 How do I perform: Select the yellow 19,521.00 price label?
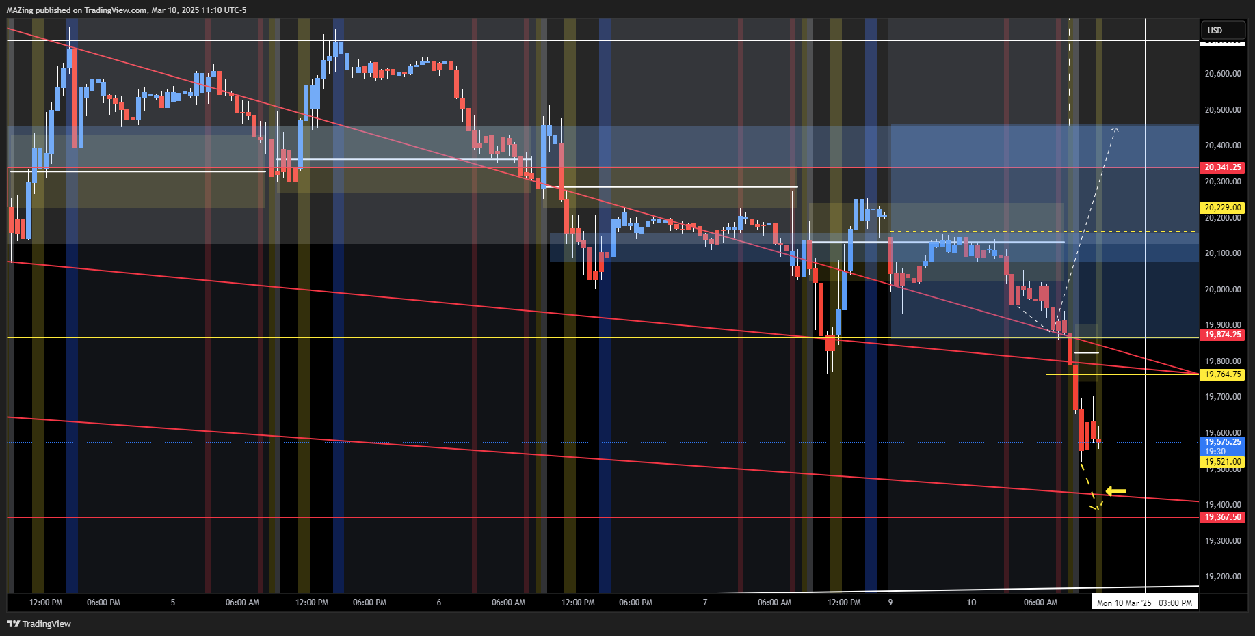point(1222,462)
